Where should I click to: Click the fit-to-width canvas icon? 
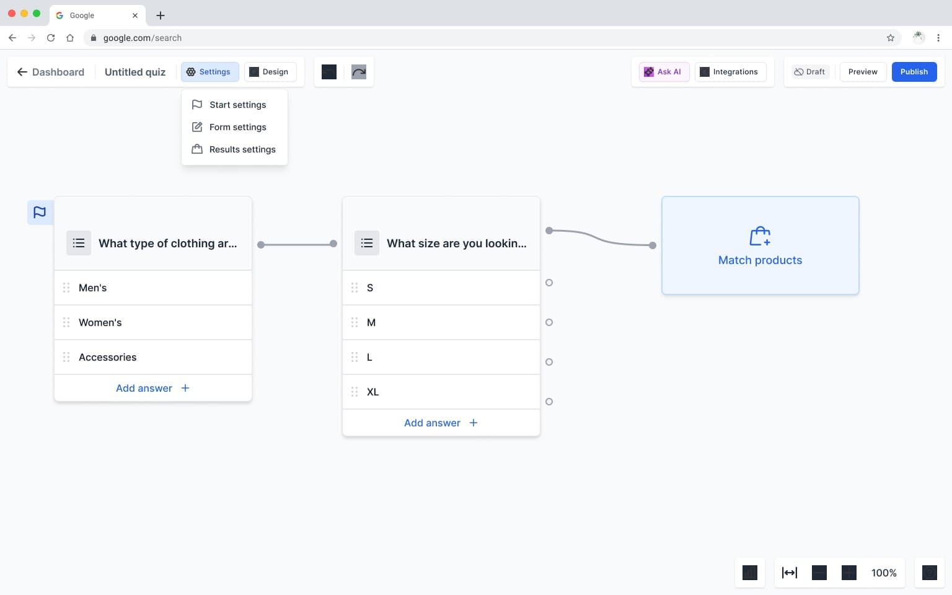pyautogui.click(x=790, y=573)
